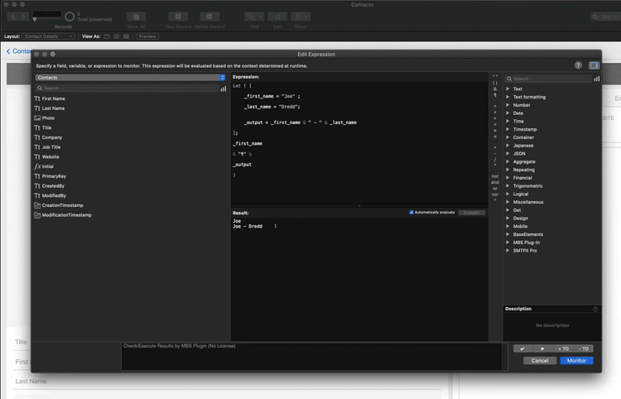
Task: Open the help question mark icon
Action: (578, 65)
